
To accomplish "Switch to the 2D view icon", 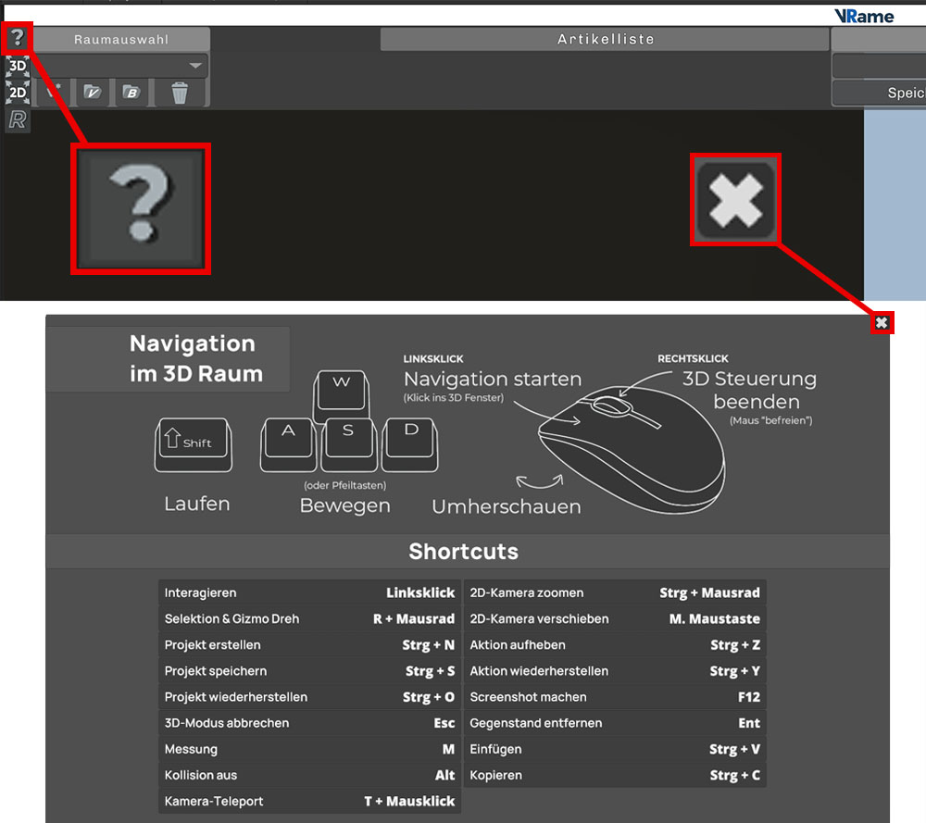I will click(x=18, y=93).
